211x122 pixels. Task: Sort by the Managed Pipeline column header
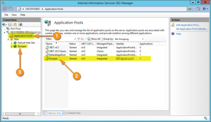click(105, 44)
